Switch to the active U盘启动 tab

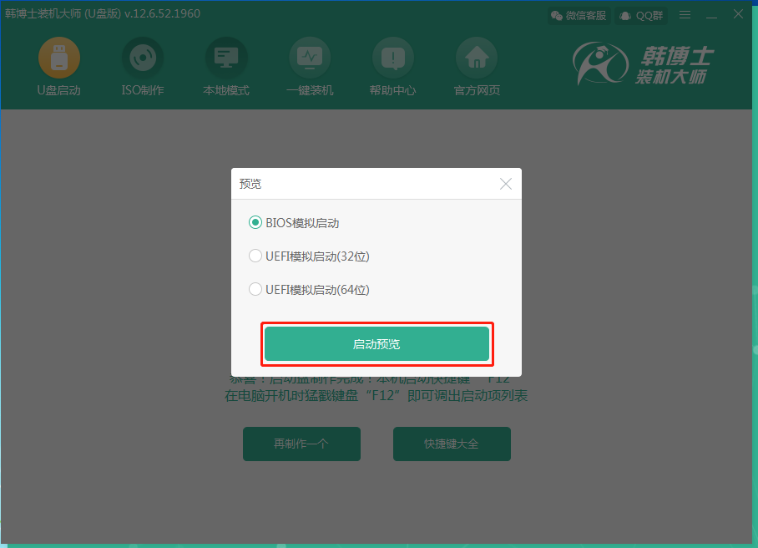pos(58,67)
